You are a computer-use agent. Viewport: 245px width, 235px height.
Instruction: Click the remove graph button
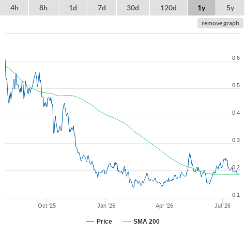tap(220, 23)
